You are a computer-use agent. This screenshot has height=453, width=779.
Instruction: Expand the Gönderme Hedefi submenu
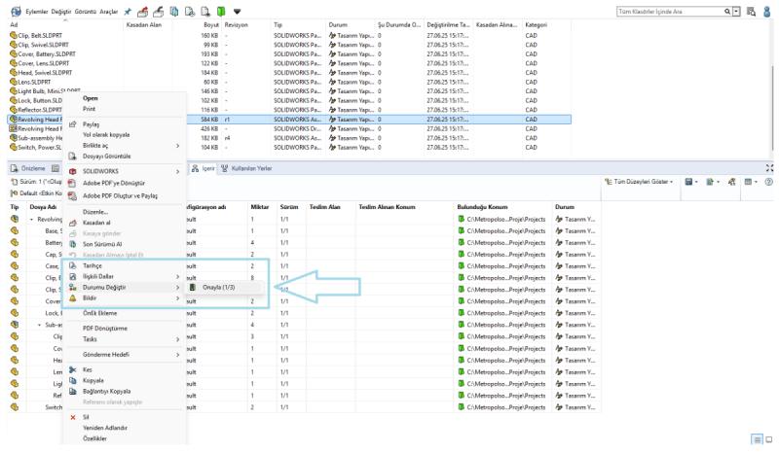125,355
